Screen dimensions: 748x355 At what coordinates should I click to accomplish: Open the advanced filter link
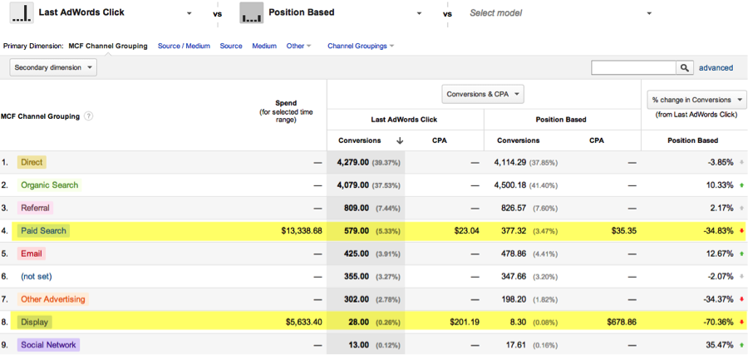716,67
